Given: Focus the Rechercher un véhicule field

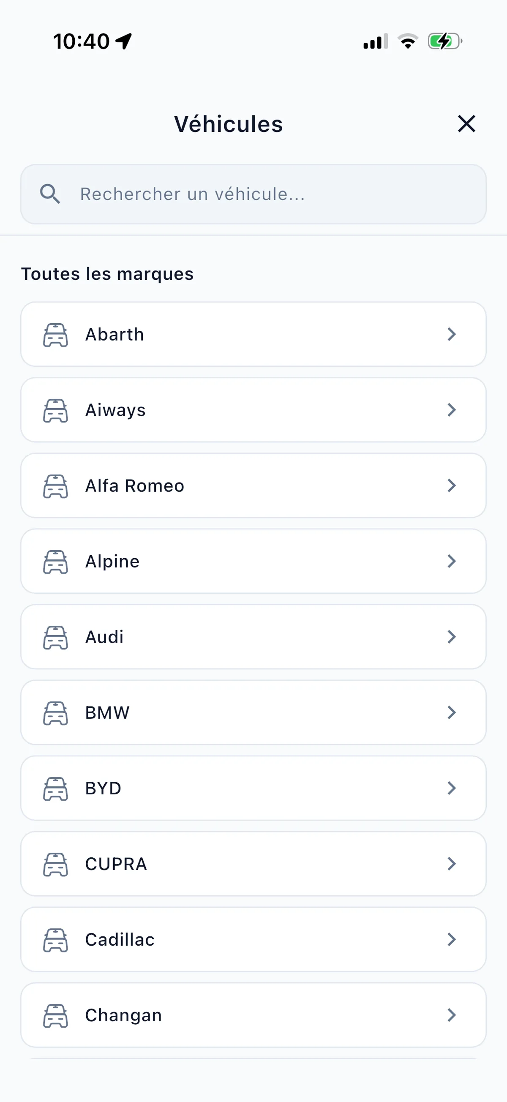Looking at the screenshot, I should pyautogui.click(x=253, y=194).
